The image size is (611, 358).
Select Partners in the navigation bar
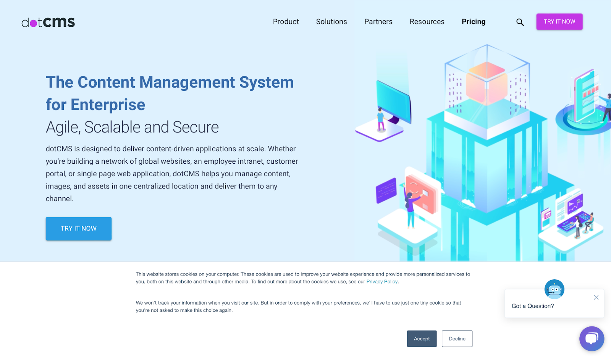click(378, 22)
